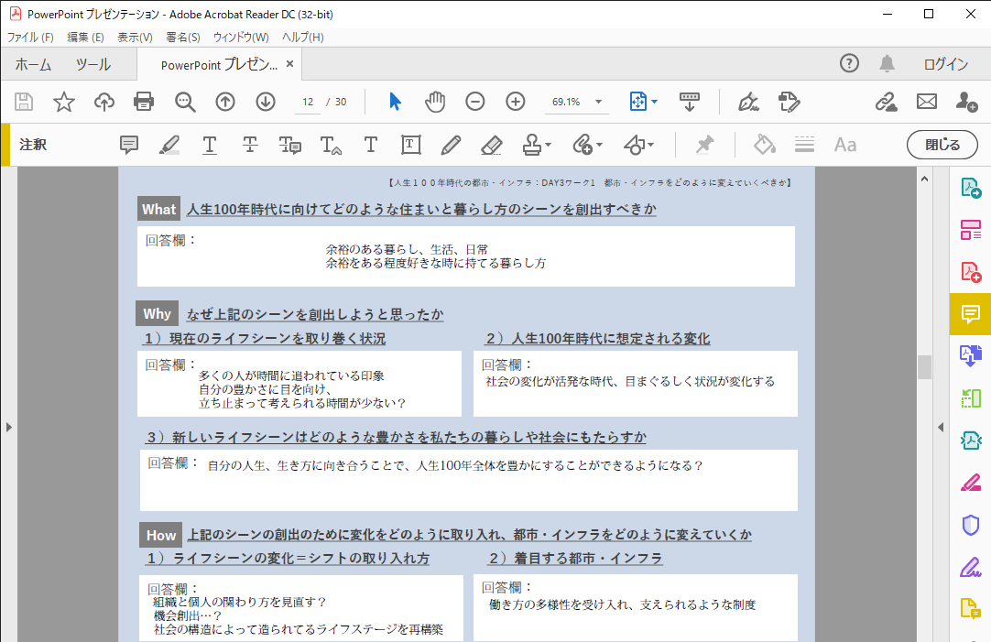Open the ファイル menu
Screen dimensions: 991x642
click(30, 38)
